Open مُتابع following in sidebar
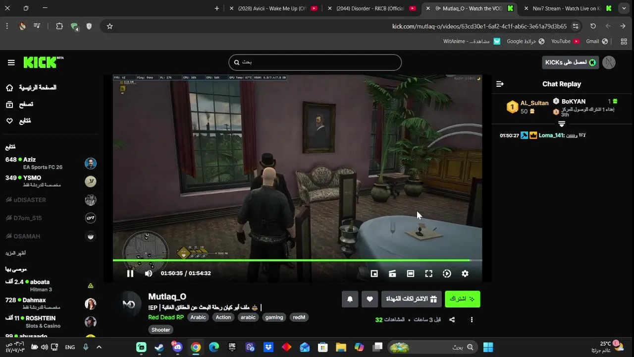 (18, 120)
